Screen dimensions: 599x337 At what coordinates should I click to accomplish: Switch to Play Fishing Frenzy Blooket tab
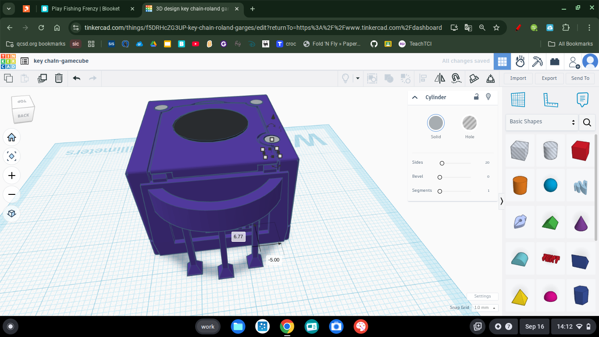tap(87, 9)
